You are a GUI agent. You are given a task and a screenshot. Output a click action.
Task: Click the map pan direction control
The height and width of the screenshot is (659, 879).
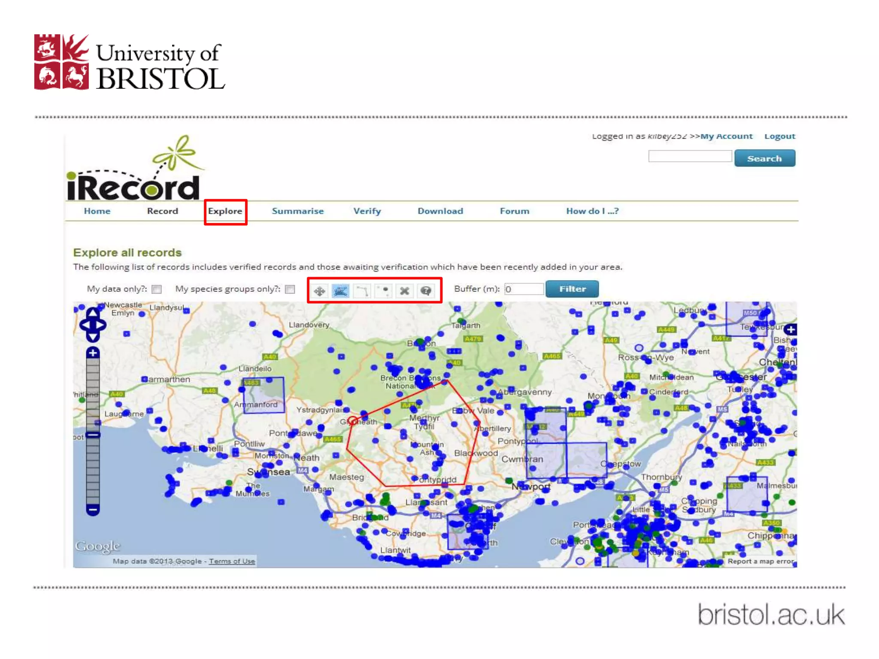click(x=93, y=325)
